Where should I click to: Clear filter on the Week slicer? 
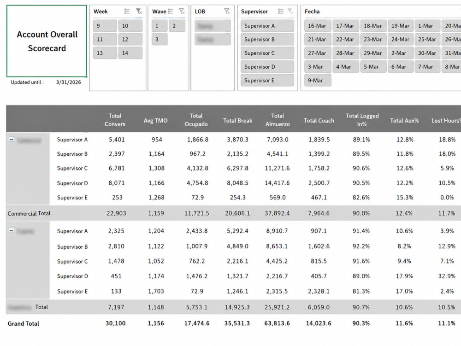point(139,12)
